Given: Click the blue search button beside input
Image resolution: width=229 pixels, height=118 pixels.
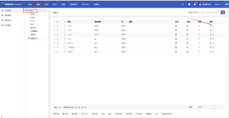Looking at the screenshot, I should pyautogui.click(x=223, y=12).
